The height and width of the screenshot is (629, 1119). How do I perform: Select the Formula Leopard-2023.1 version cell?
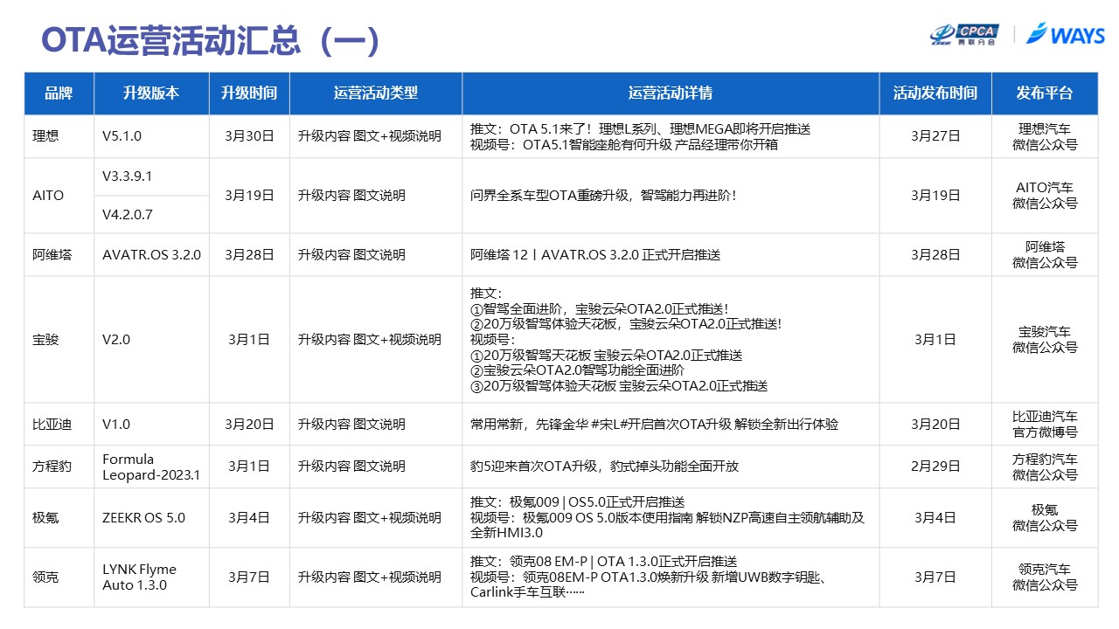pyautogui.click(x=151, y=467)
